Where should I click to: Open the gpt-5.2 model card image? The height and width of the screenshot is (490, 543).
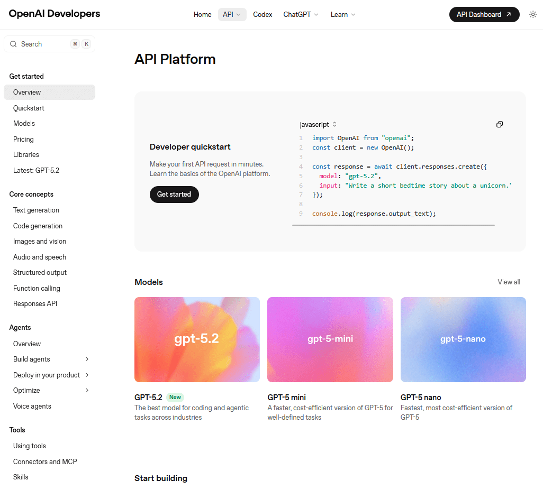coord(197,339)
